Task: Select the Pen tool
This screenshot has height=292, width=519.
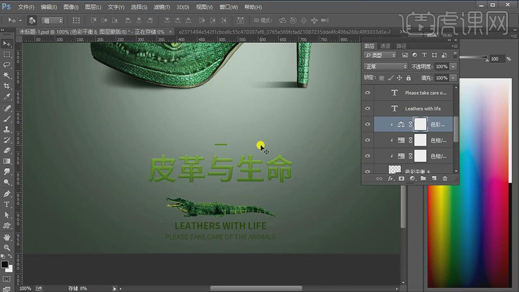Action: (7, 194)
